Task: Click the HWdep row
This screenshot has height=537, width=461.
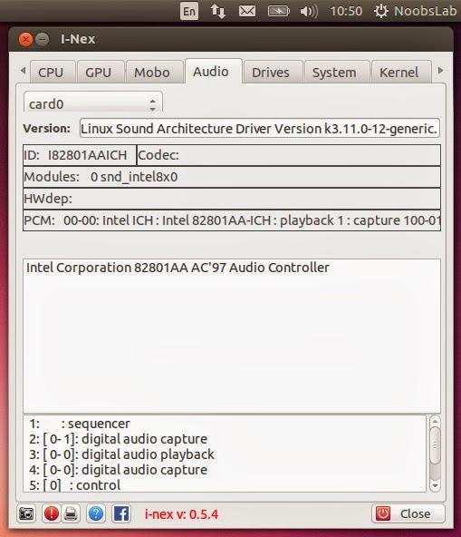Action: pos(232,199)
